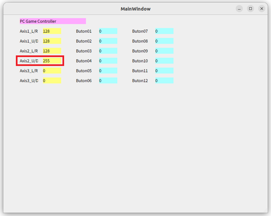Select the Axis3_U/D input showing 0
Viewport: 271px width, 216px height.
pos(51,80)
